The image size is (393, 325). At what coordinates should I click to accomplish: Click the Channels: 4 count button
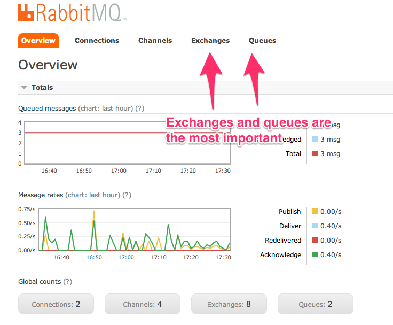[x=143, y=304]
